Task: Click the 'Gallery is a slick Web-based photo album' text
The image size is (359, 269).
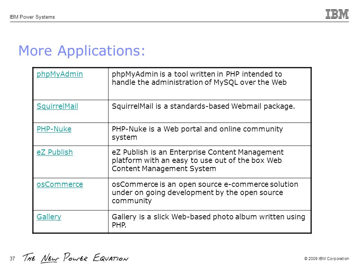Action: [x=208, y=221]
